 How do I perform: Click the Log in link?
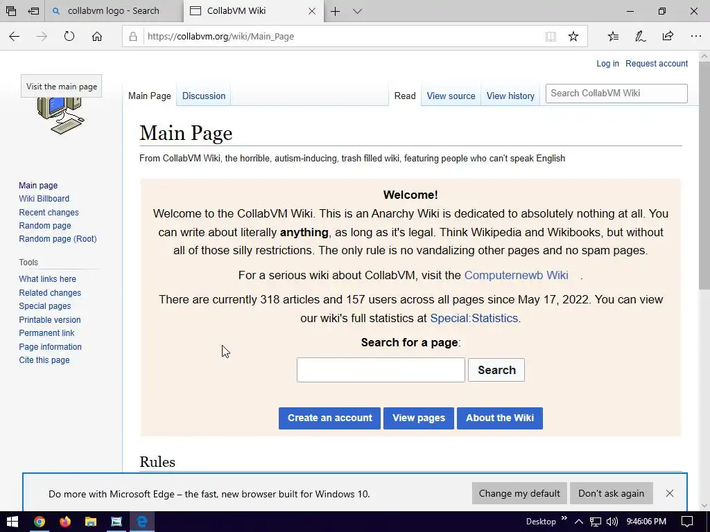pyautogui.click(x=607, y=63)
